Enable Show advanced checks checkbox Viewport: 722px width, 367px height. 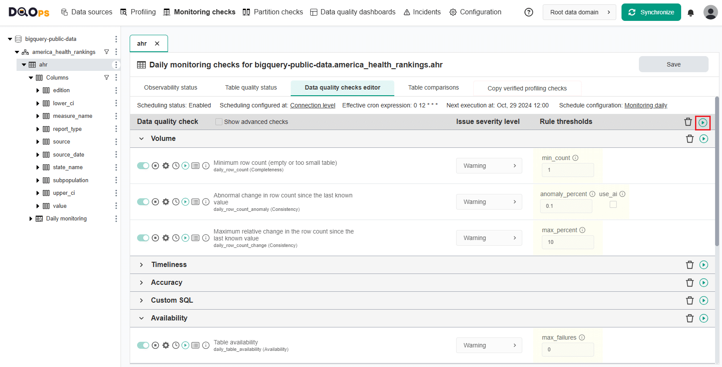pos(219,122)
